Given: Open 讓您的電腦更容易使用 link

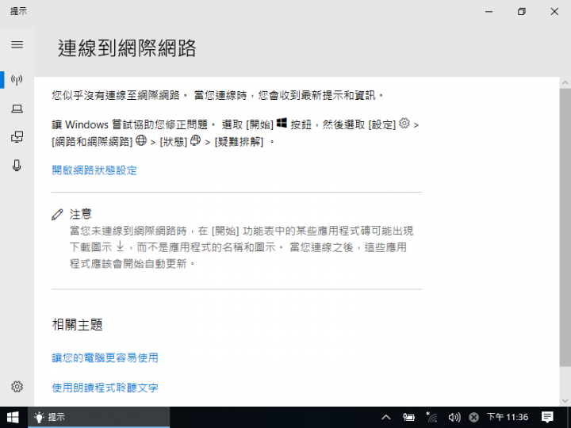Looking at the screenshot, I should pyautogui.click(x=105, y=357).
